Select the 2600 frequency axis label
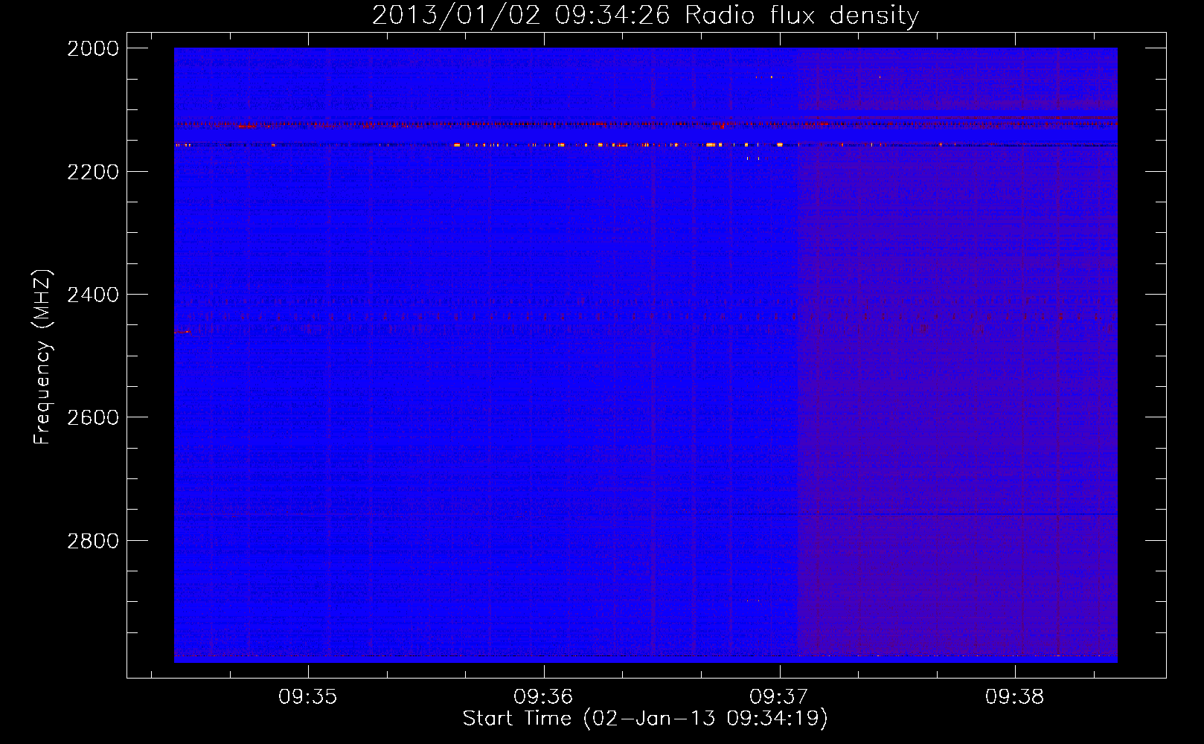 (x=93, y=417)
